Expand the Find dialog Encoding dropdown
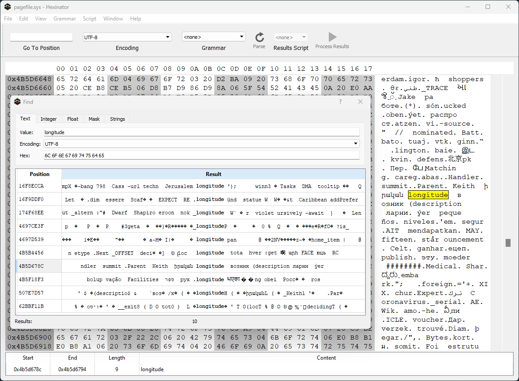This screenshot has height=381, width=519. [201, 143]
